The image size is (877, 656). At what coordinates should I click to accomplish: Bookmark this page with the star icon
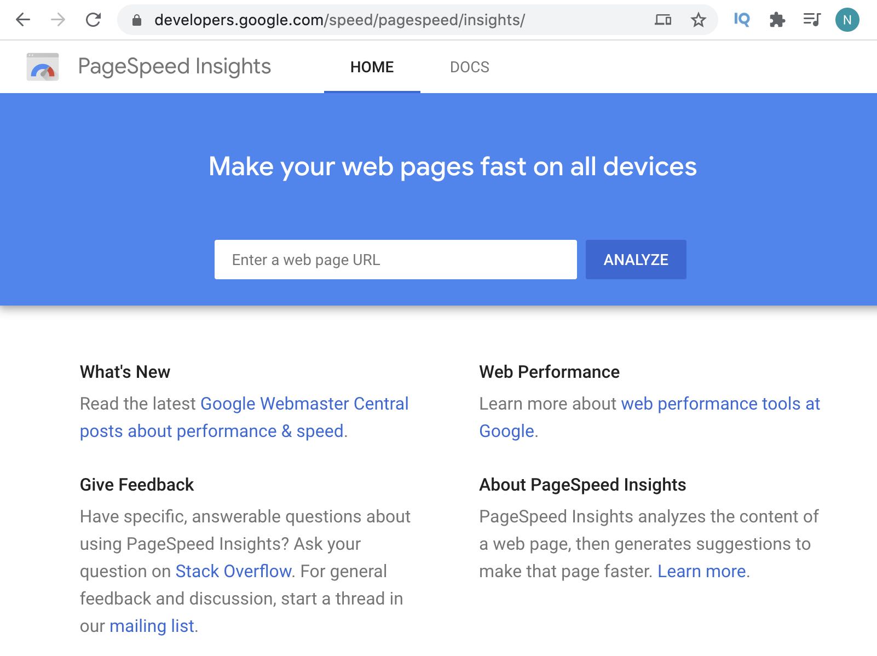[x=698, y=20]
